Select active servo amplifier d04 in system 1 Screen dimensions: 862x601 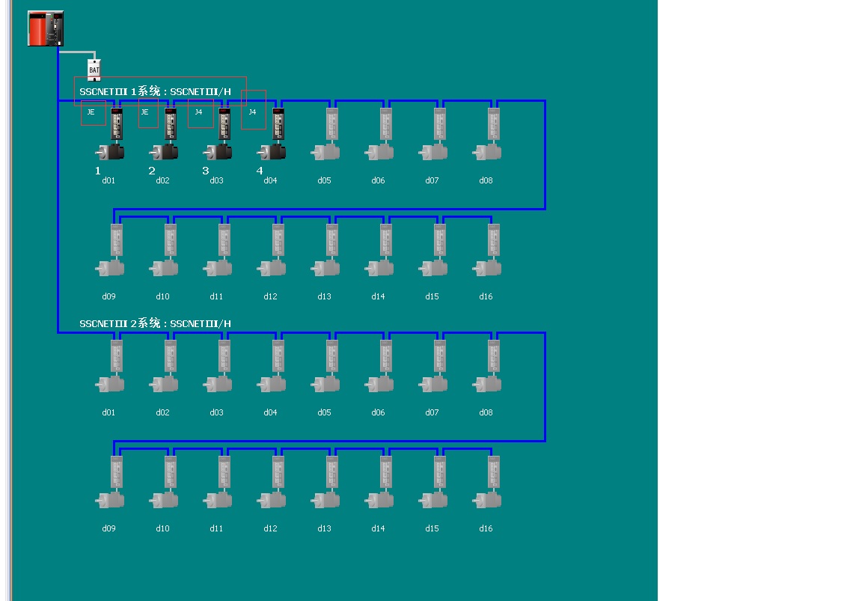(278, 124)
